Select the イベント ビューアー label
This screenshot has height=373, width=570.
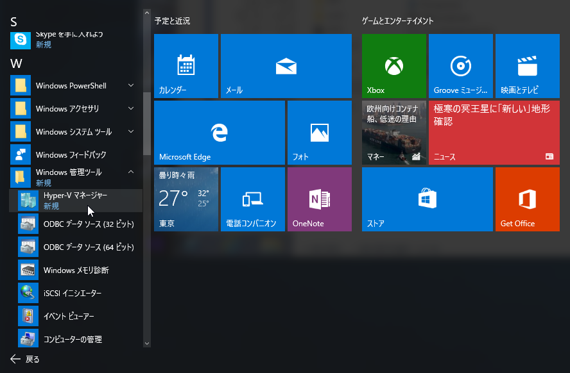[x=69, y=317]
